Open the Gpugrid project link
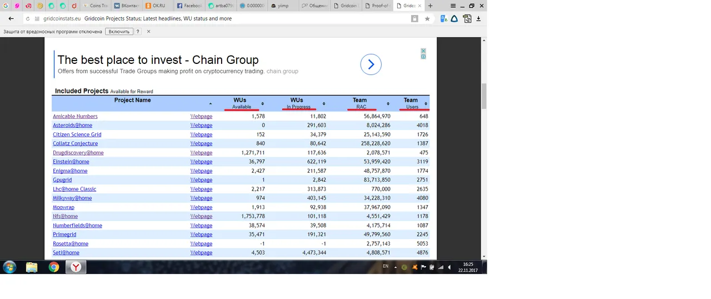Image resolution: width=711 pixels, height=299 pixels. pyautogui.click(x=62, y=180)
